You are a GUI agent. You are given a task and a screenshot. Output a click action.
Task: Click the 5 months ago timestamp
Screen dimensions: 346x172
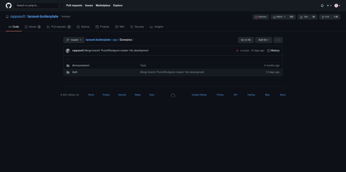click(272, 65)
